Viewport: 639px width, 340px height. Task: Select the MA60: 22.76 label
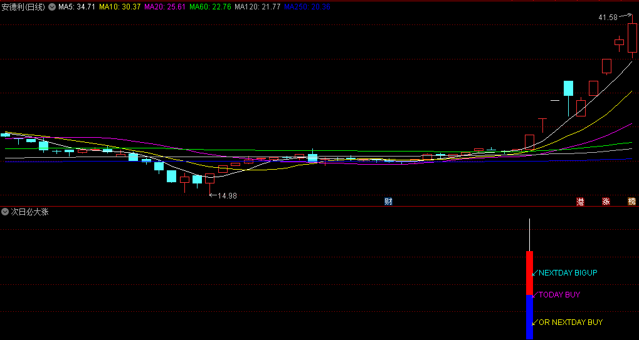(x=210, y=7)
